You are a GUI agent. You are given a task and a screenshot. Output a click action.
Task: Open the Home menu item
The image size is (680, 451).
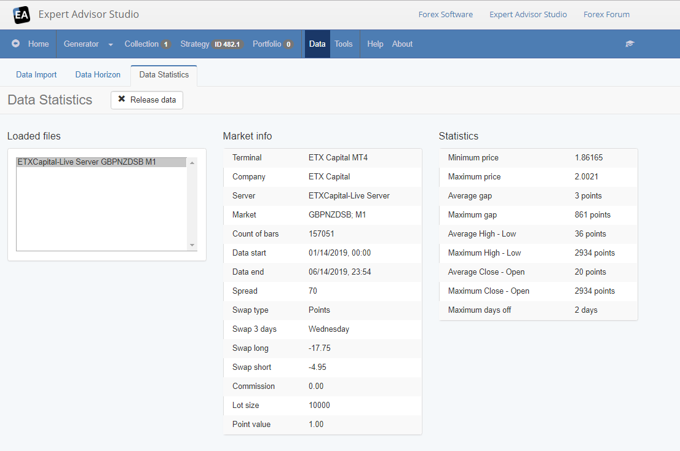tap(38, 44)
